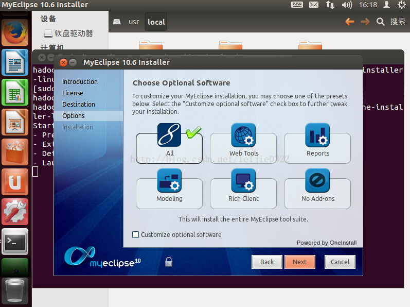The image size is (410, 307).
Task: Click the myeclipse logo in footer
Action: pyautogui.click(x=102, y=257)
